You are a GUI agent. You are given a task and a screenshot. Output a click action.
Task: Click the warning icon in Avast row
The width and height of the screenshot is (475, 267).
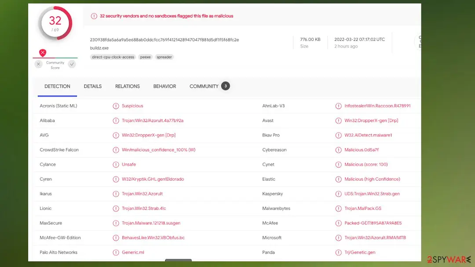(x=338, y=121)
